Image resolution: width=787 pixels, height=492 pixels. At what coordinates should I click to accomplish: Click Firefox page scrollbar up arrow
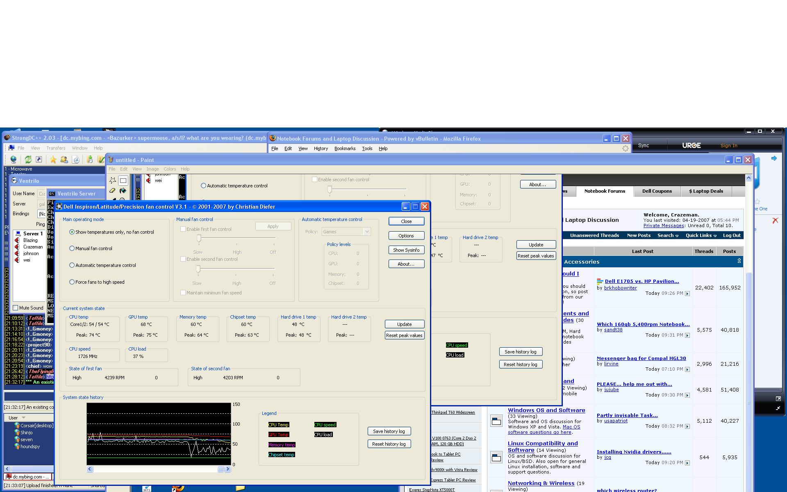748,178
